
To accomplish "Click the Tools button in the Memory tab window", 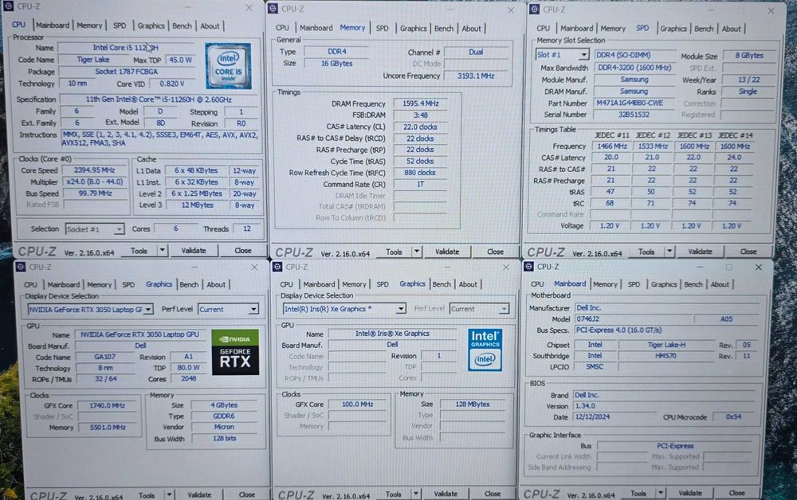I will (394, 252).
